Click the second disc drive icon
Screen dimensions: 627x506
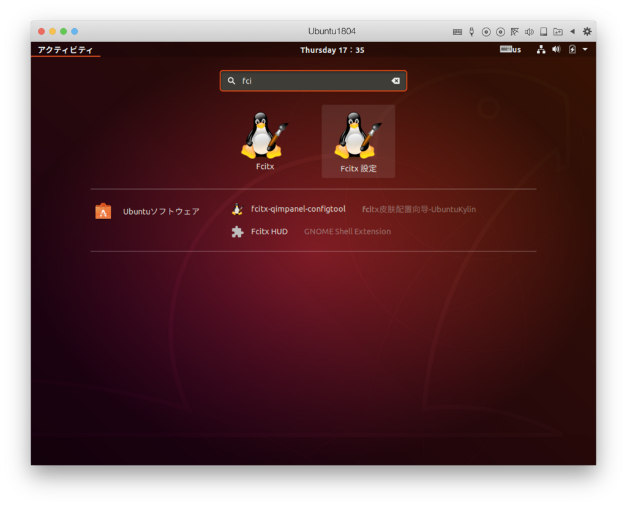click(500, 32)
